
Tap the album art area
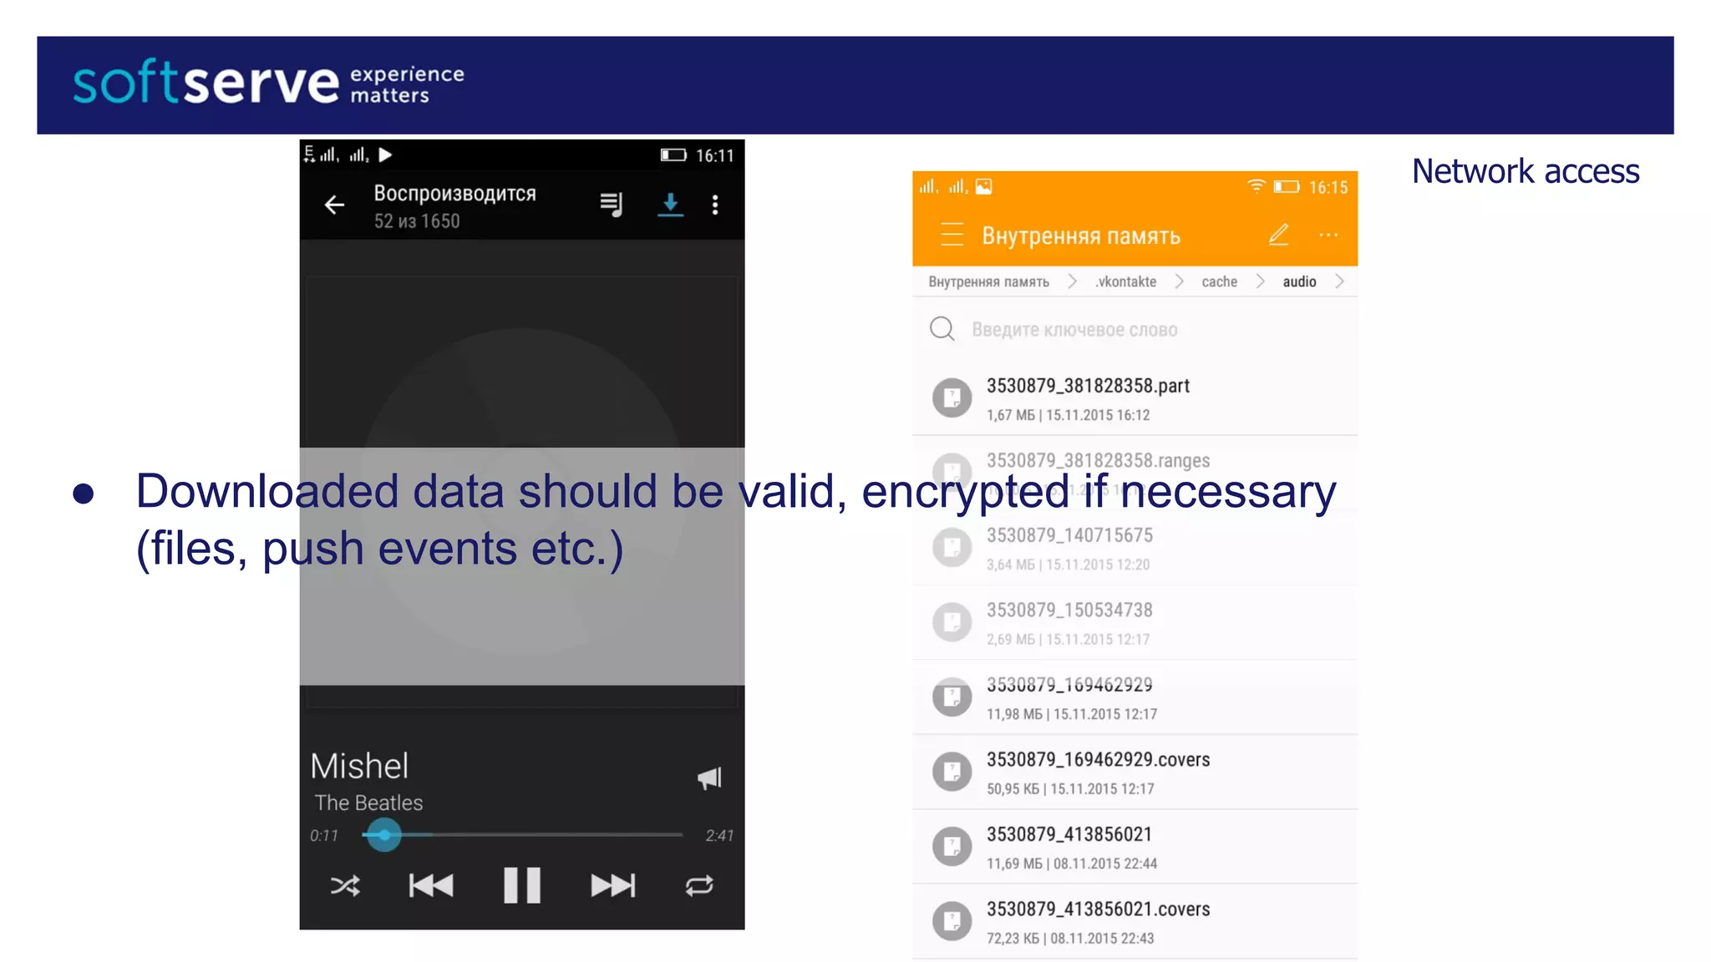tap(522, 493)
